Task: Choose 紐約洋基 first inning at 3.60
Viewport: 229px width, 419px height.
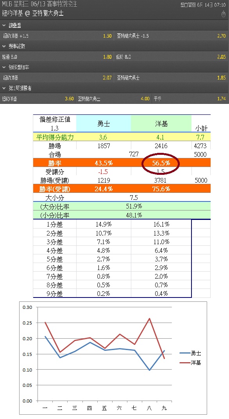Action: coord(38,99)
